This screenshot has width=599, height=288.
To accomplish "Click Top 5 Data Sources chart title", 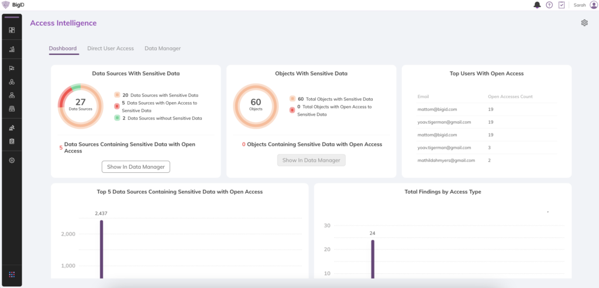I will click(180, 192).
